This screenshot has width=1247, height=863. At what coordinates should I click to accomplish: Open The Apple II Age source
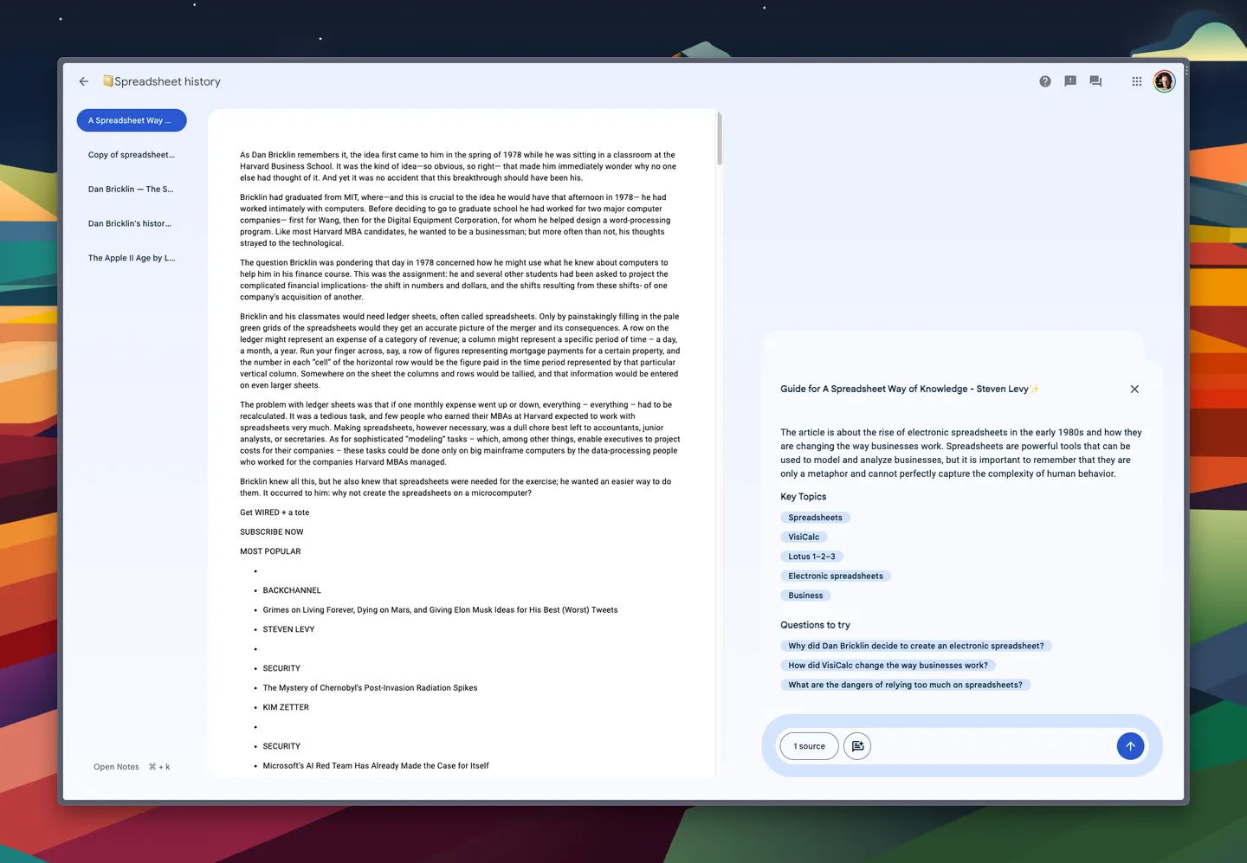click(132, 258)
